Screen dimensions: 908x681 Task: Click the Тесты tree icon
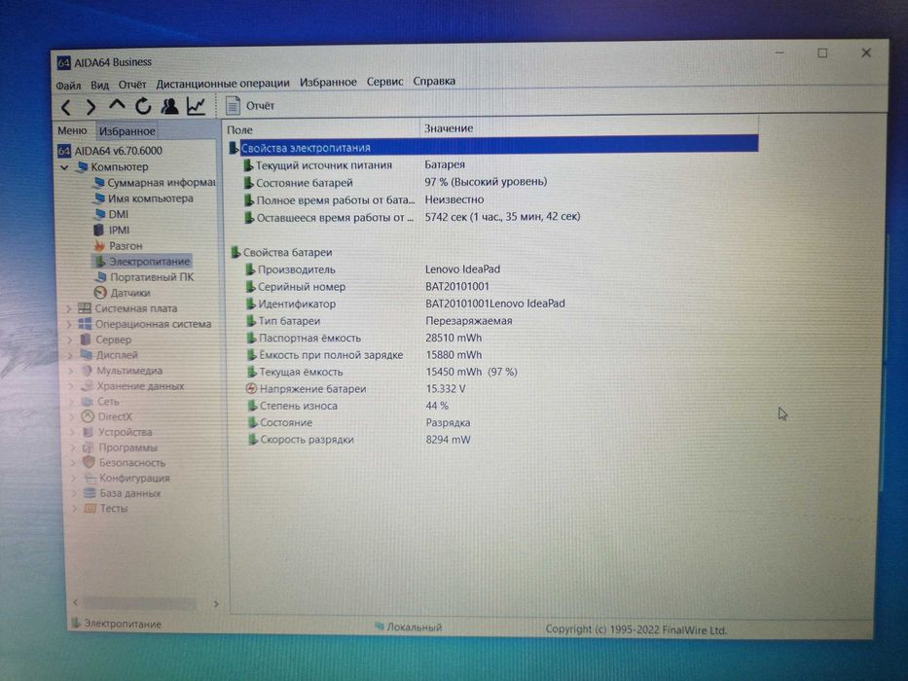tap(90, 509)
